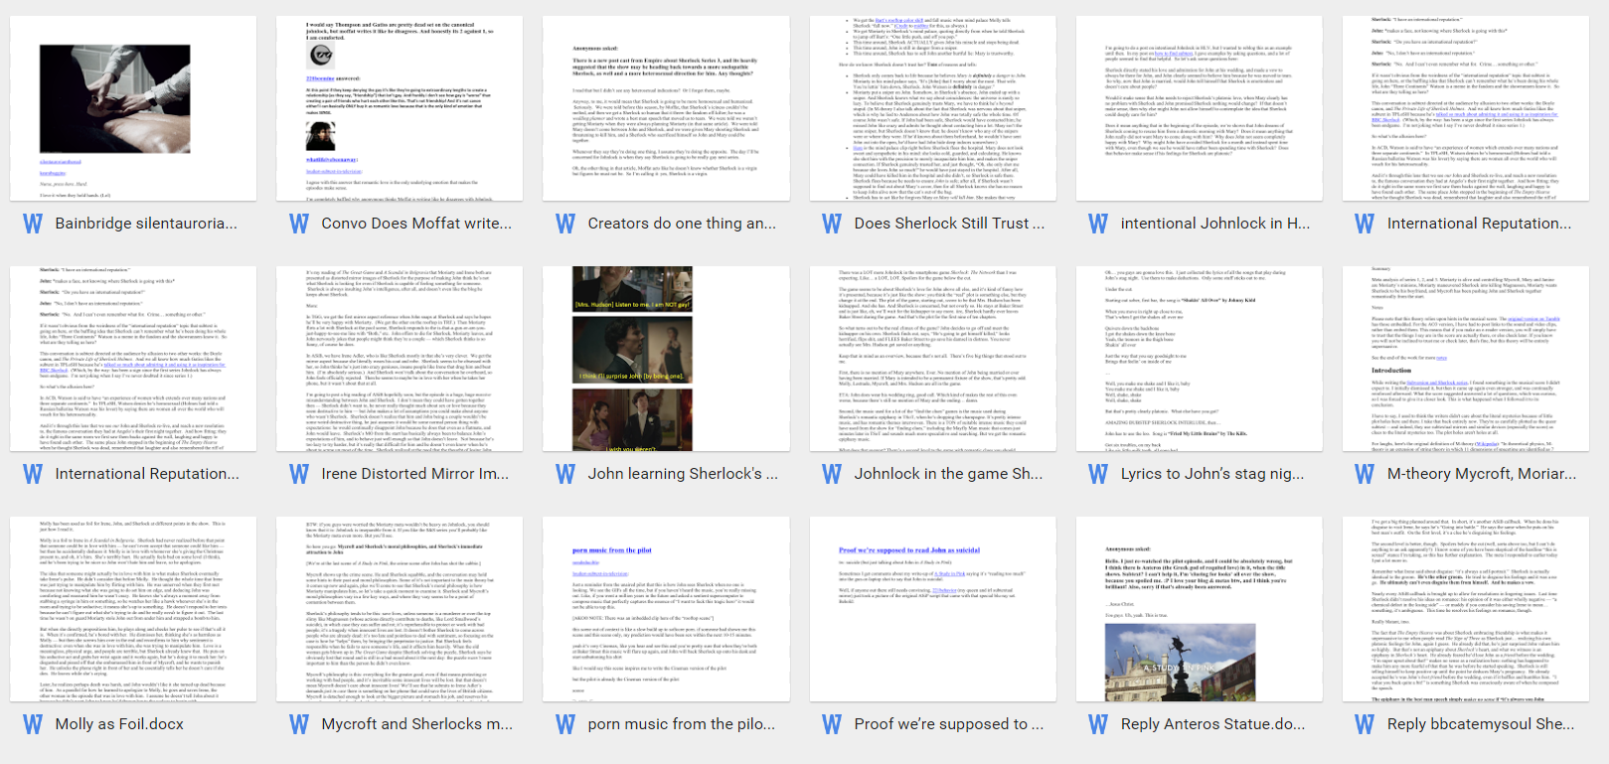The height and width of the screenshot is (764, 1609).
Task: Open Lyrics to John's stag night preview thumbnail
Action: 1200,359
